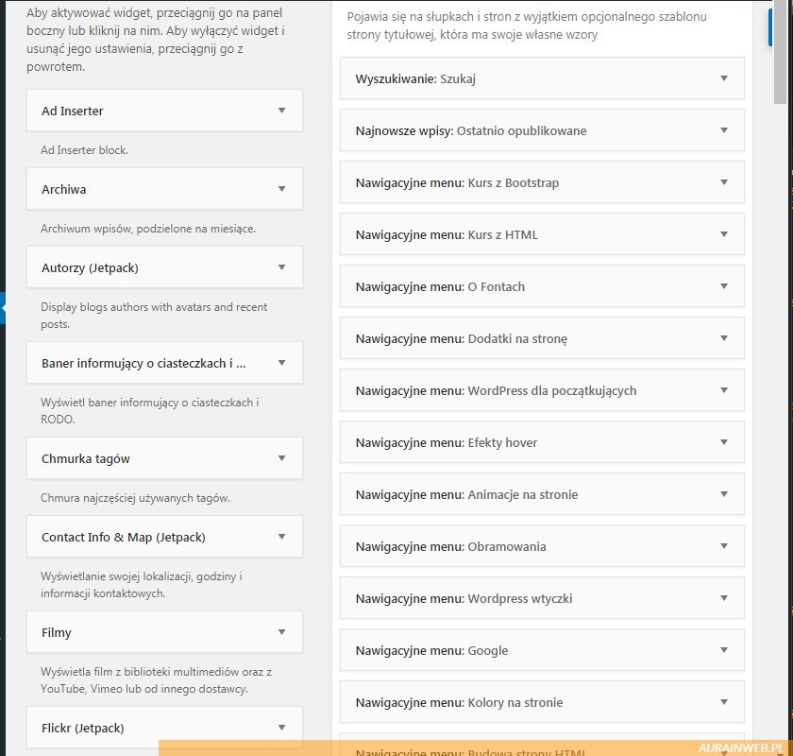
Task: Expand the Ad Inserter widget arrow
Action: pyautogui.click(x=281, y=111)
